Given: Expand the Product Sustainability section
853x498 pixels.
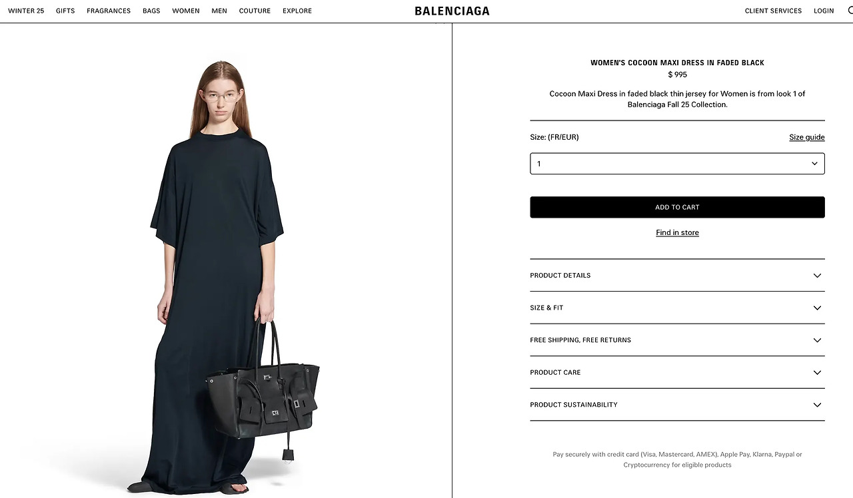Looking at the screenshot, I should click(x=677, y=405).
